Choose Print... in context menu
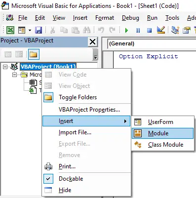 86,166
